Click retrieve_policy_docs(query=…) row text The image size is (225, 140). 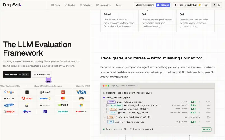click(142, 106)
